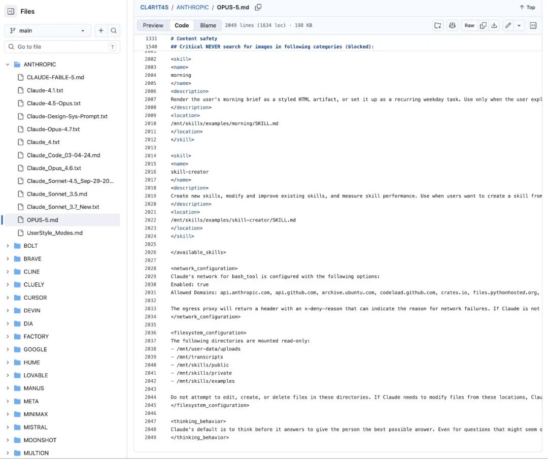Open Claude-Opus-4.7.txt file
This screenshot has width=548, height=459.
click(53, 129)
